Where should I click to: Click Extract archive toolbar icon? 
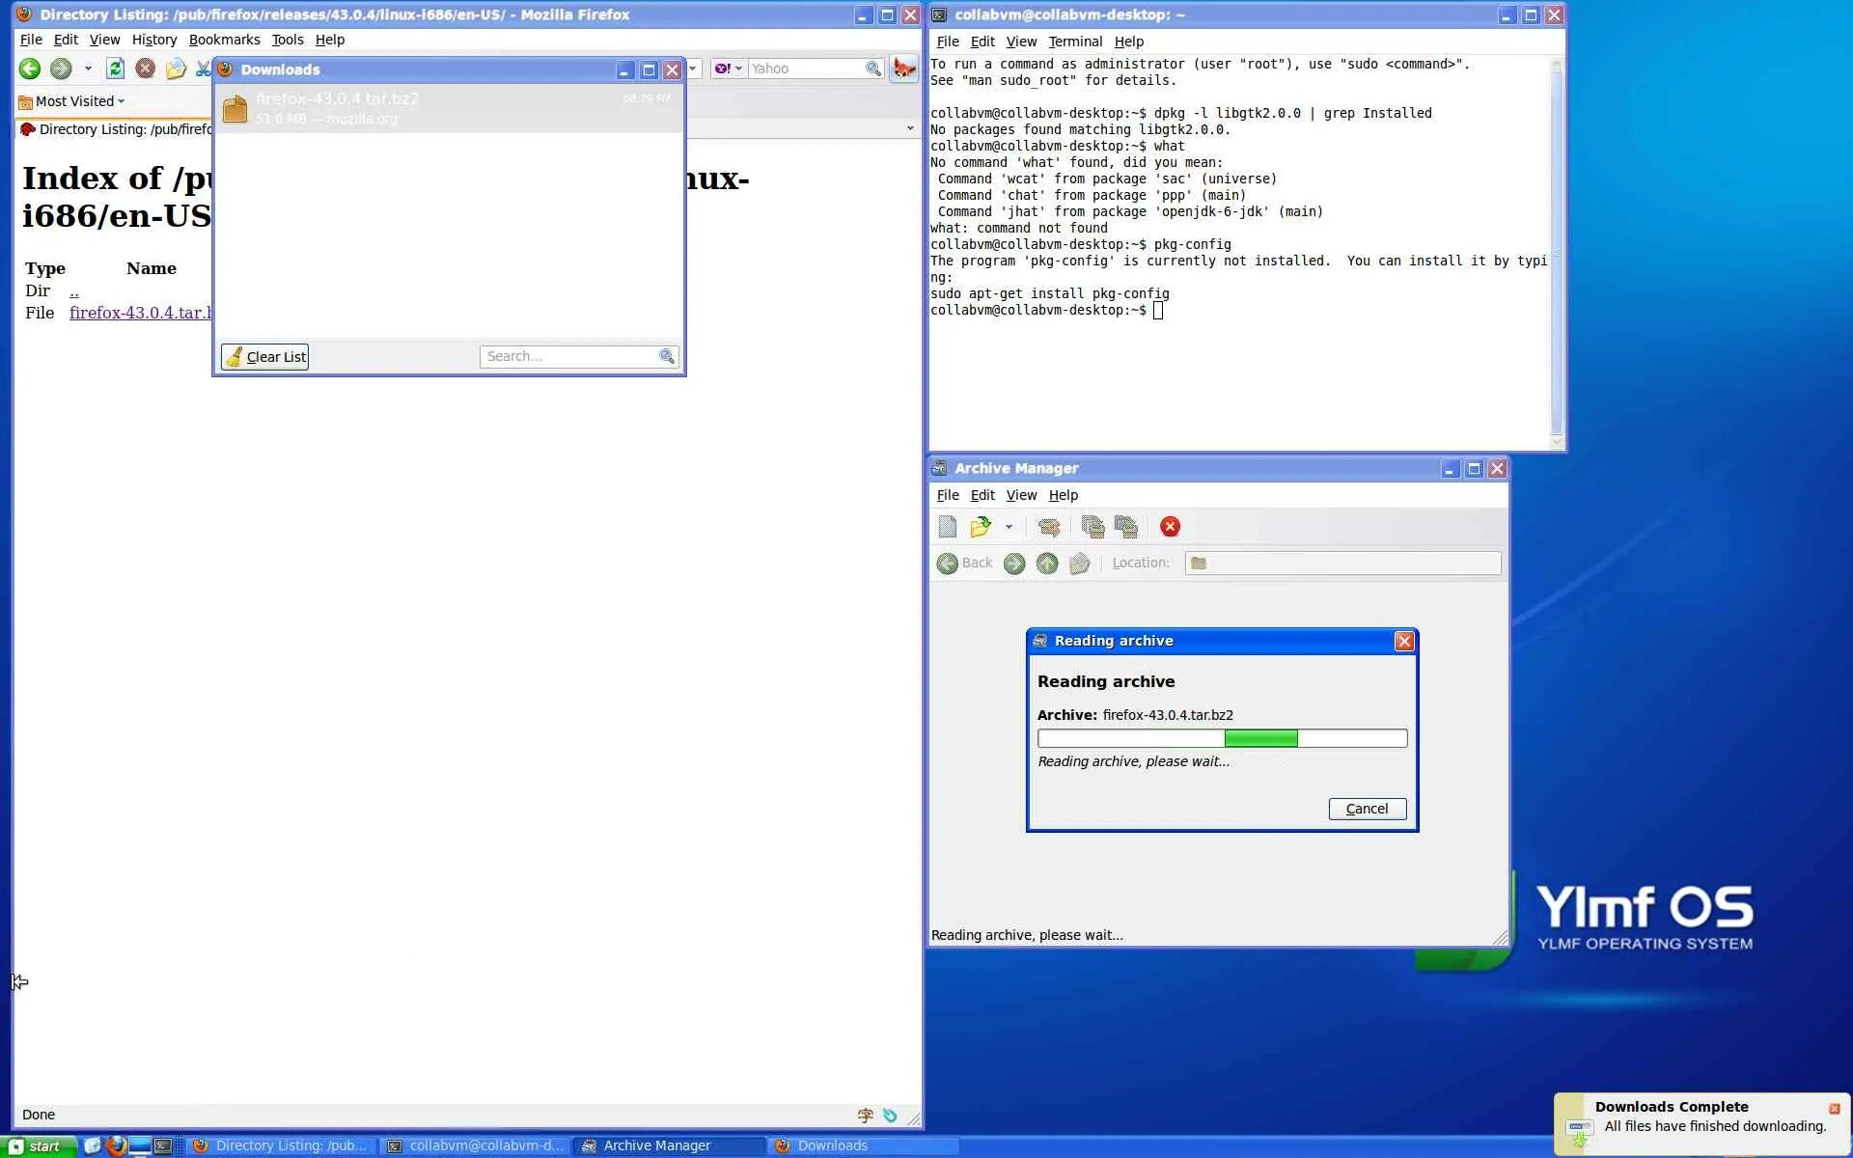(1049, 527)
